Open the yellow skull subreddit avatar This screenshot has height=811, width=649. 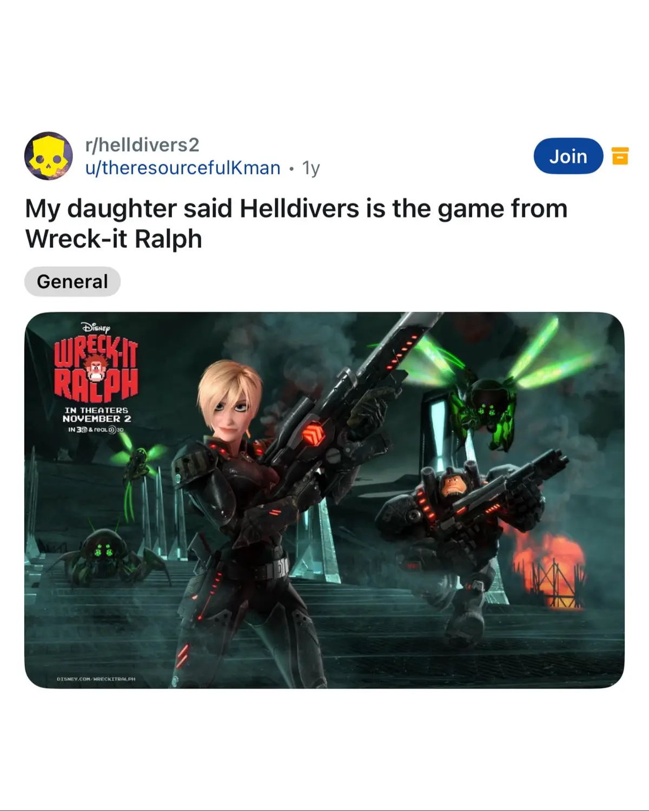coord(49,156)
